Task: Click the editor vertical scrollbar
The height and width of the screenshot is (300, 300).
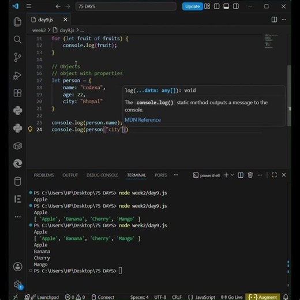Action: point(289,96)
